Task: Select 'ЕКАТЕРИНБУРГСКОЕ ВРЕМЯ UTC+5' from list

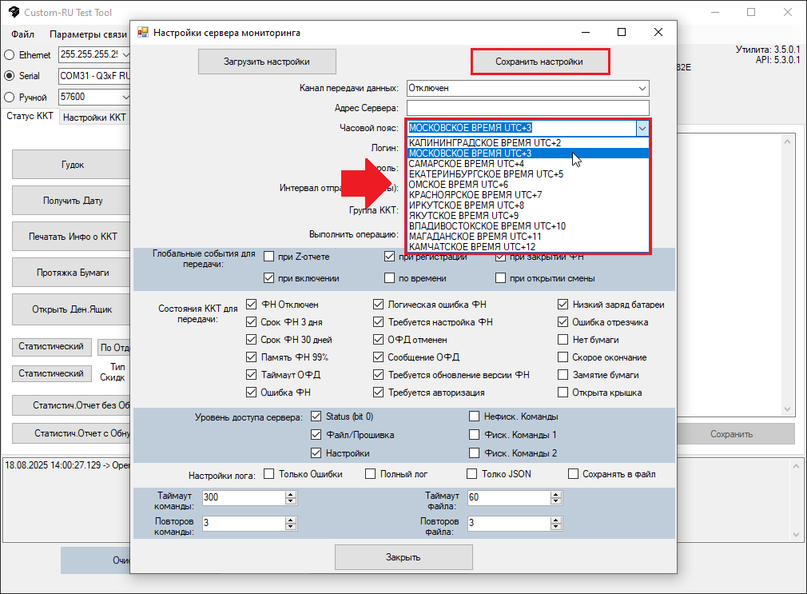Action: click(486, 173)
